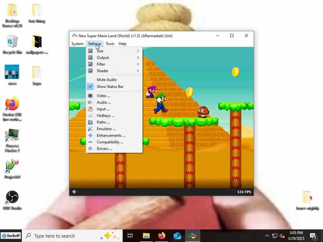Open the taskbar clock and date
Image resolution: width=323 pixels, height=242 pixels.
(296, 236)
